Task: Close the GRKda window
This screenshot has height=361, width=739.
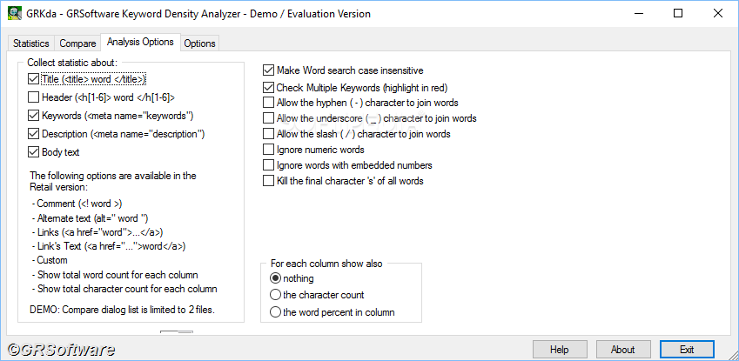Action: (718, 14)
